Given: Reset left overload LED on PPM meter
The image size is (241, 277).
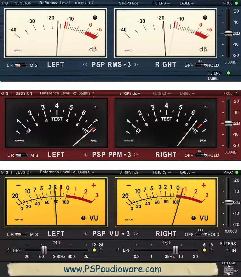Looking at the screenshot, I should coord(96,107).
